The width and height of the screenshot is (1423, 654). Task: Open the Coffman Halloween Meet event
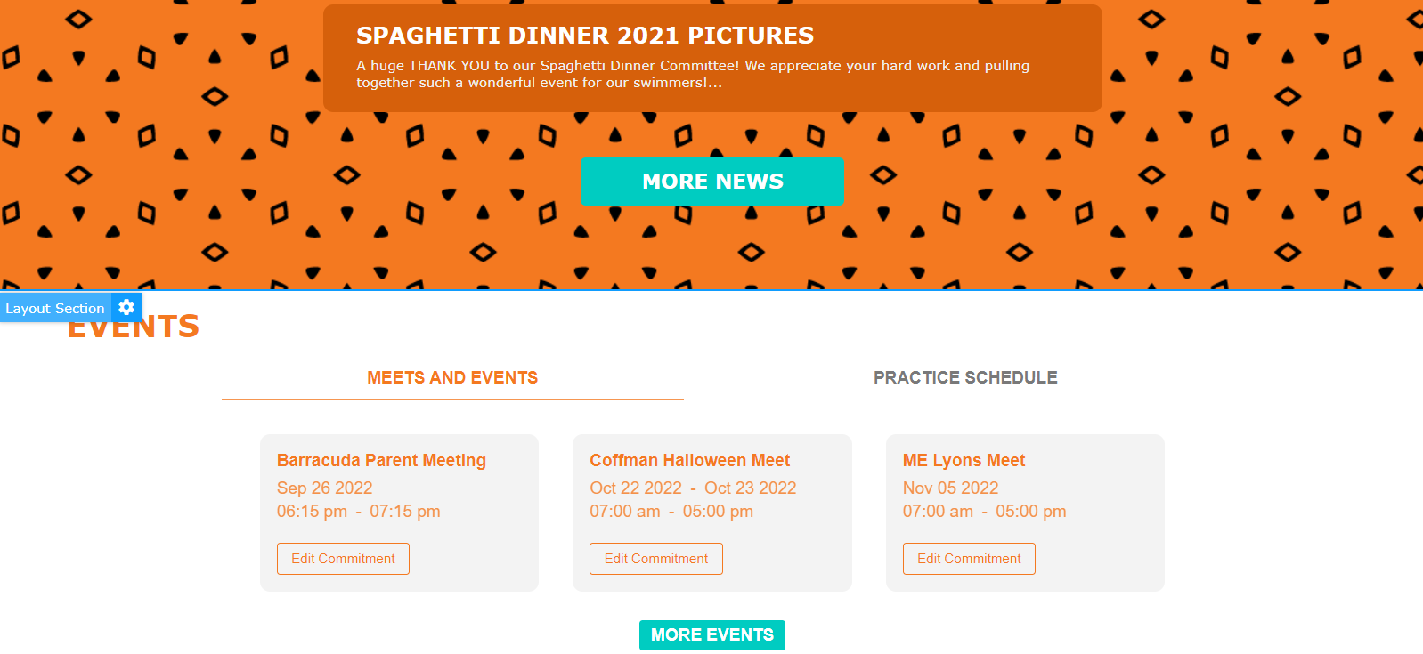[x=689, y=460]
